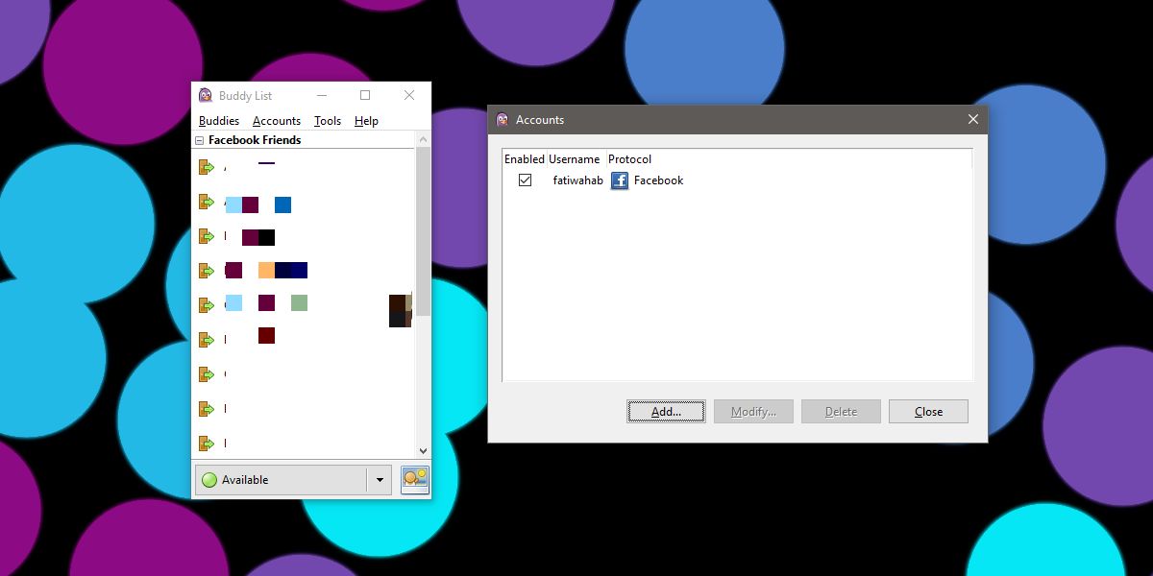Open the Buddies menu
1153x576 pixels.
[219, 121]
